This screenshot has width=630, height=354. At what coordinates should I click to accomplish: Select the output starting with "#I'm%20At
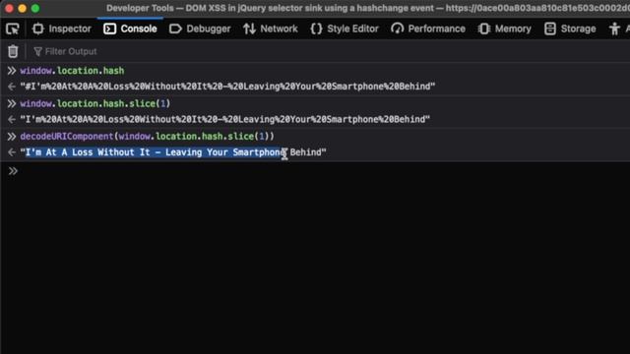tap(227, 87)
